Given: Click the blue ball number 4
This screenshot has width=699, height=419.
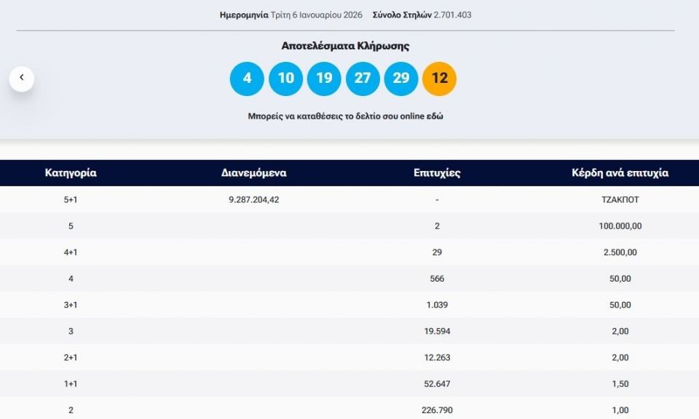Looking at the screenshot, I should coord(247,79).
